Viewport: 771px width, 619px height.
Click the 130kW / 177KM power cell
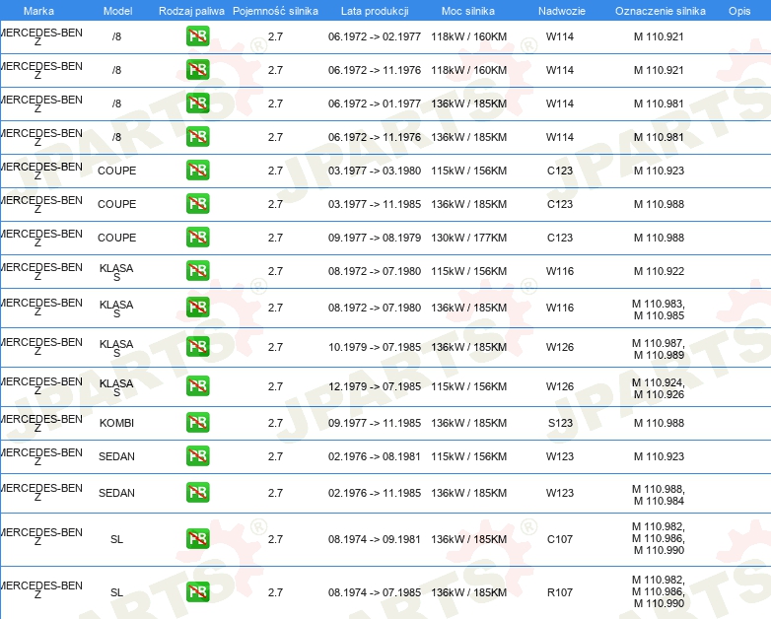coord(468,238)
